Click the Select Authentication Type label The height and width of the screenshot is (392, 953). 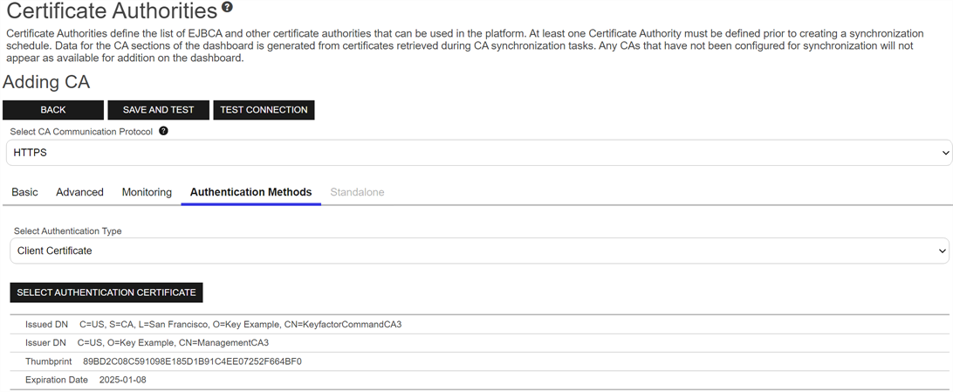pyautogui.click(x=68, y=231)
